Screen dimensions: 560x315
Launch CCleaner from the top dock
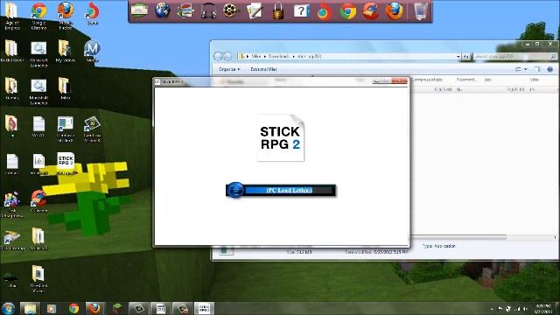371,10
